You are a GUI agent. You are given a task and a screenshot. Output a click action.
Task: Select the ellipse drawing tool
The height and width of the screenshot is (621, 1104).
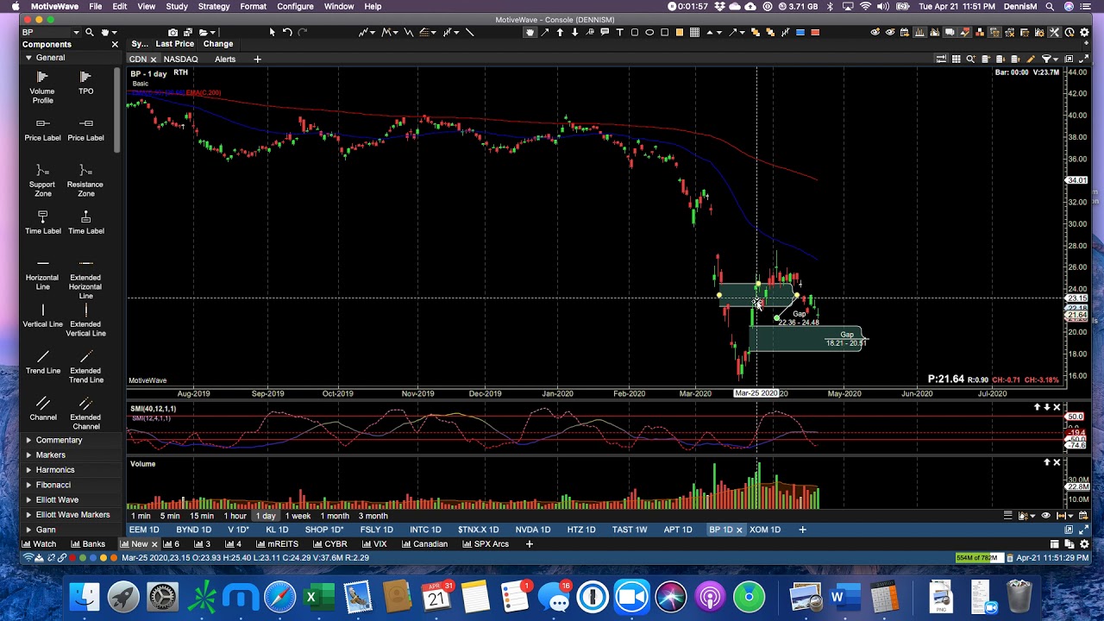coord(649,32)
